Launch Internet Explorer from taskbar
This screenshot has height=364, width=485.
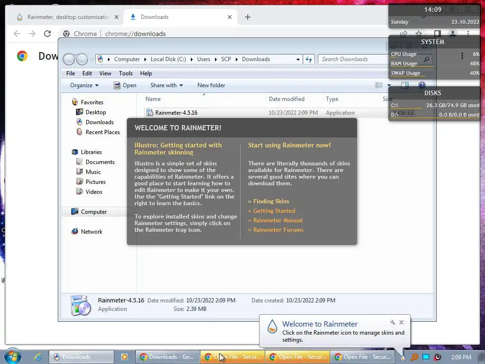tap(38, 357)
